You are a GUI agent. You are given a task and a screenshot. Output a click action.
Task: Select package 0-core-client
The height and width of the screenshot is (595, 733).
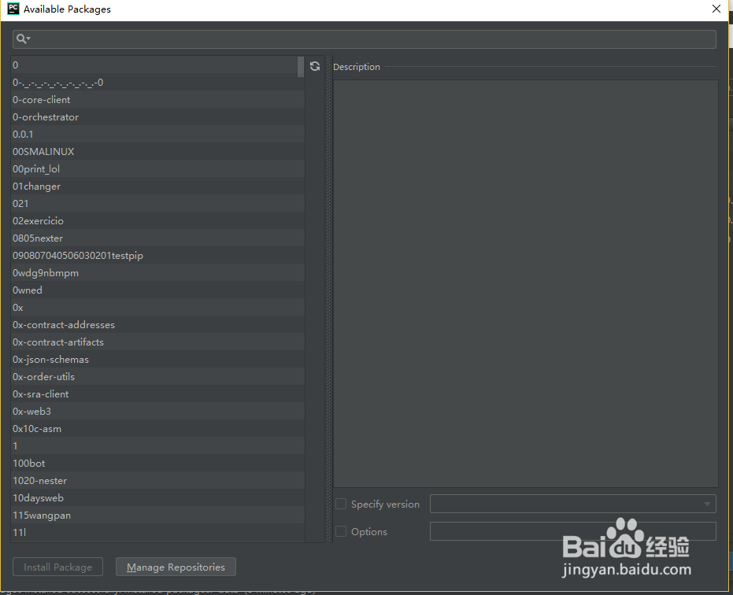click(157, 99)
